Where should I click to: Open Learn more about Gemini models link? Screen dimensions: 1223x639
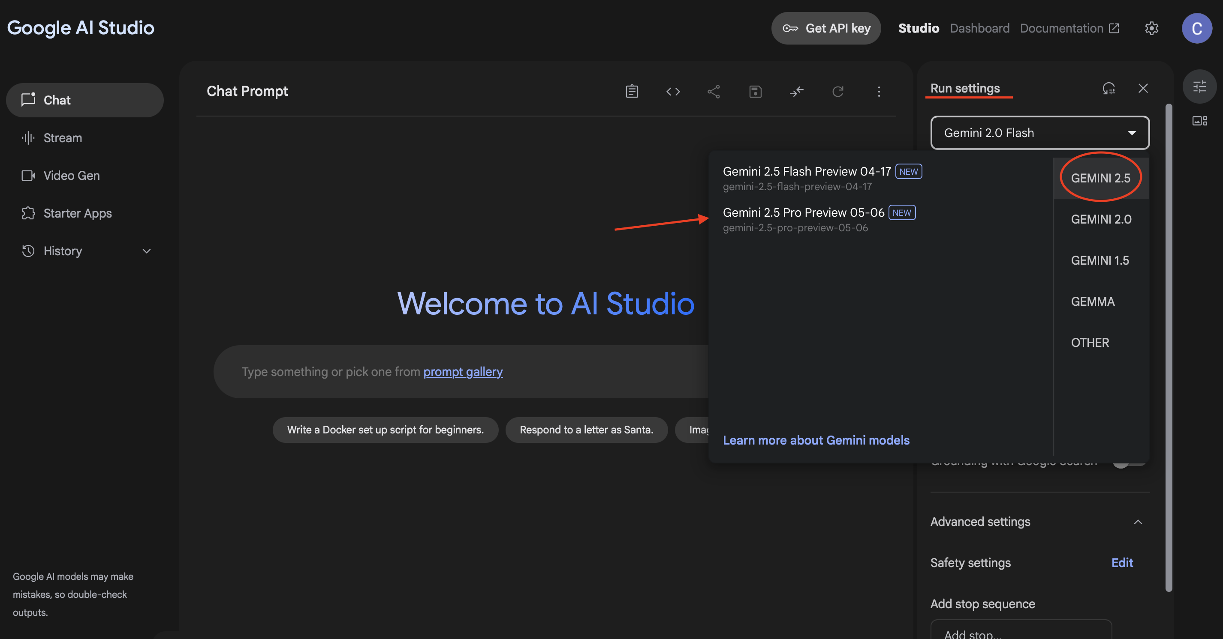(x=816, y=440)
